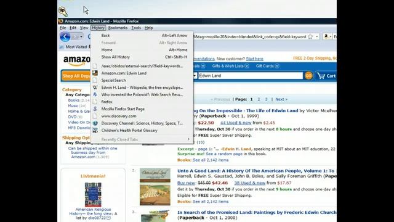Choose Back in History menu
This screenshot has height=222, width=394.
point(142,36)
